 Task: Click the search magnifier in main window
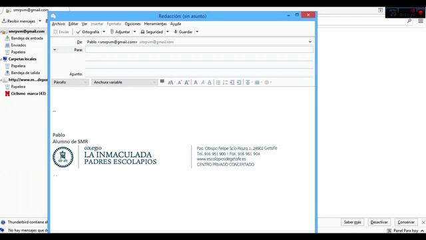(x=409, y=21)
